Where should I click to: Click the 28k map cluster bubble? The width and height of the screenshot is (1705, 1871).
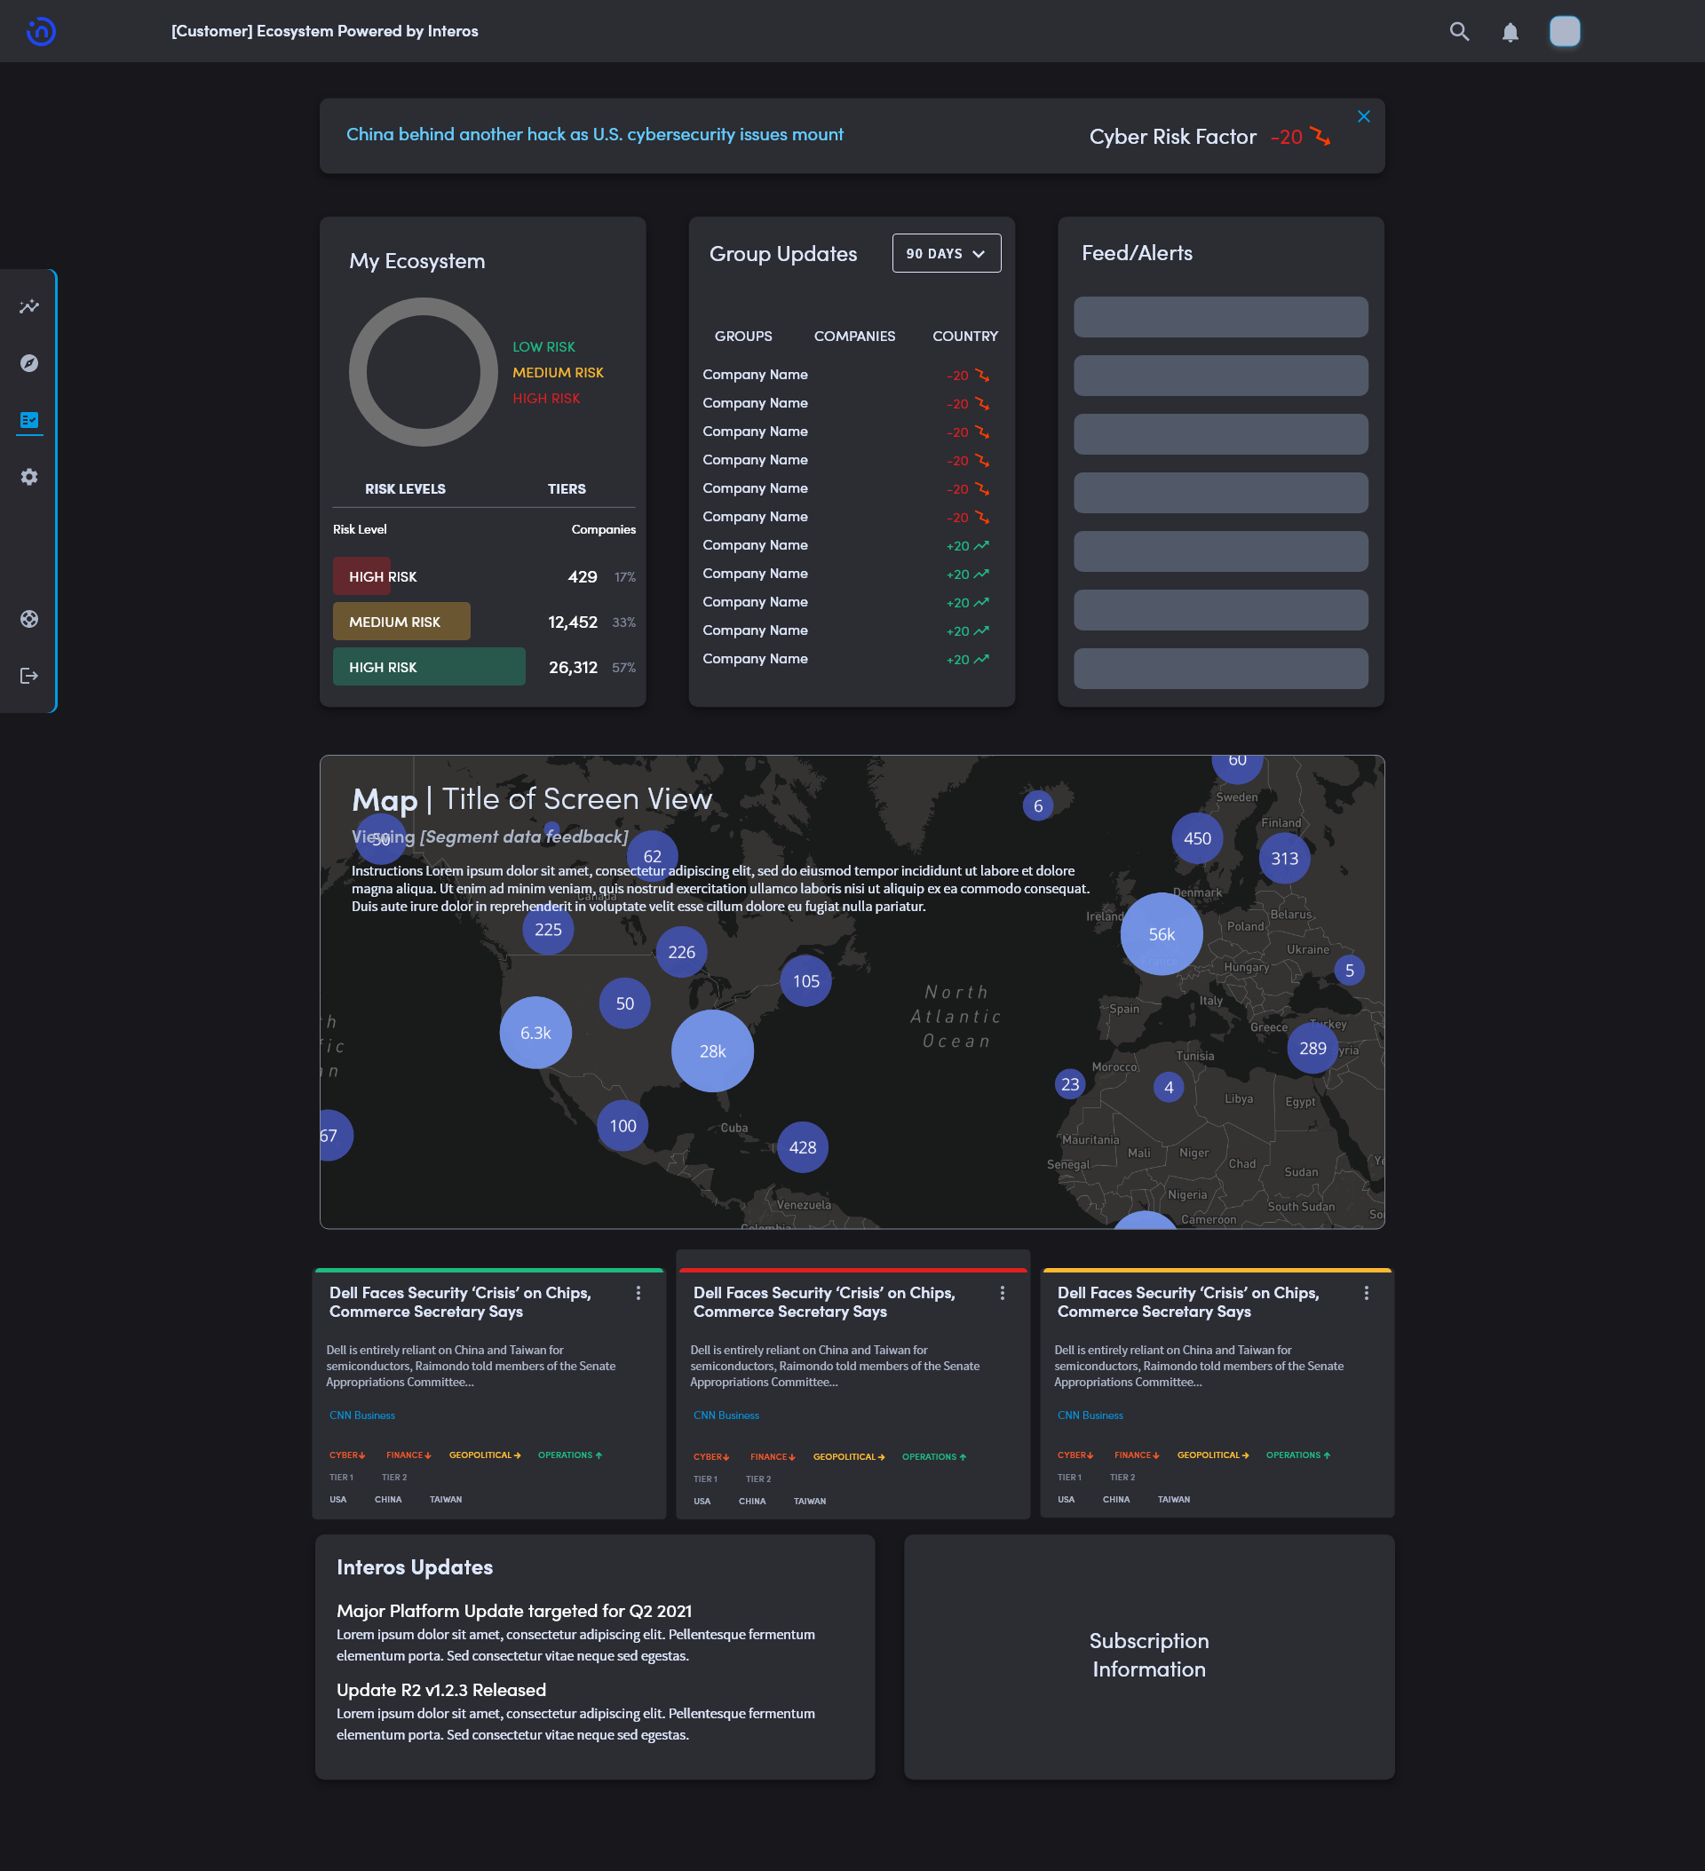click(712, 1050)
